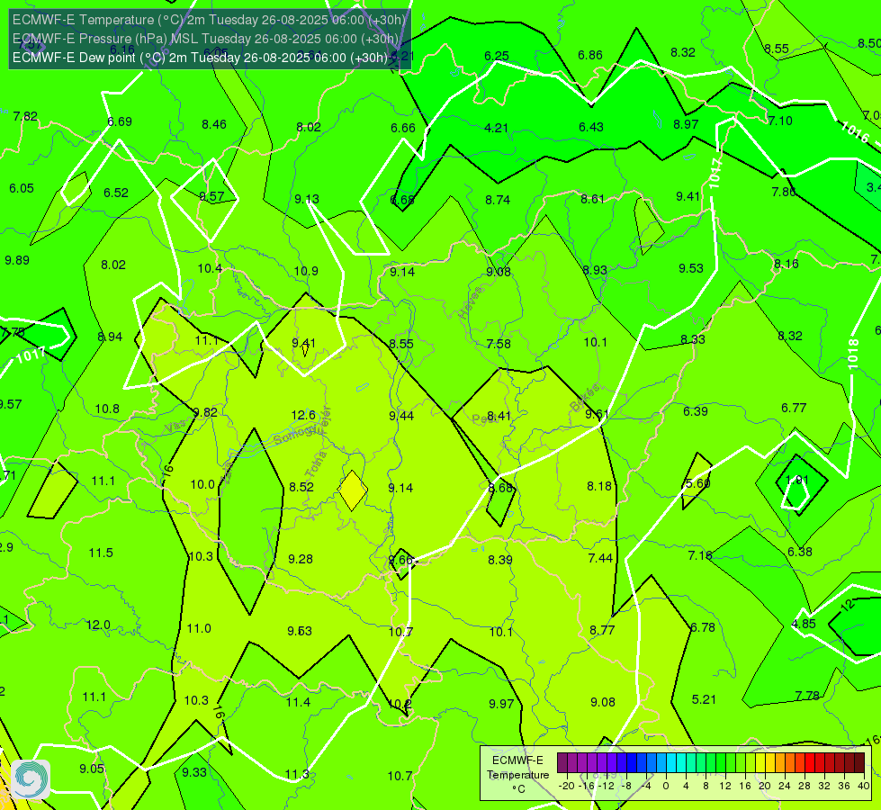881x810 pixels.
Task: Click the 7.82 dew point value
Action: coord(25,116)
